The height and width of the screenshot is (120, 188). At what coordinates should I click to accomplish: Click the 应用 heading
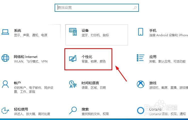point(153,57)
